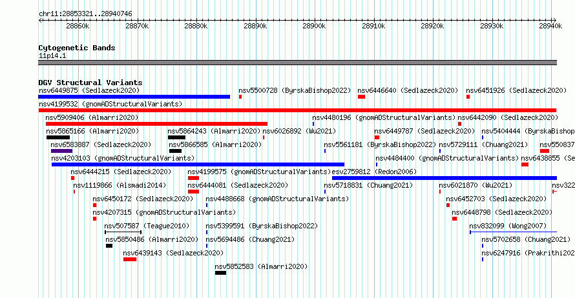Open the nsv6450172 (Sedlazeck2020) label

coord(143,199)
